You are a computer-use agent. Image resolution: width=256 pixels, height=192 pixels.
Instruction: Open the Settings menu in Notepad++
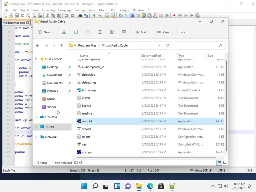(80, 10)
